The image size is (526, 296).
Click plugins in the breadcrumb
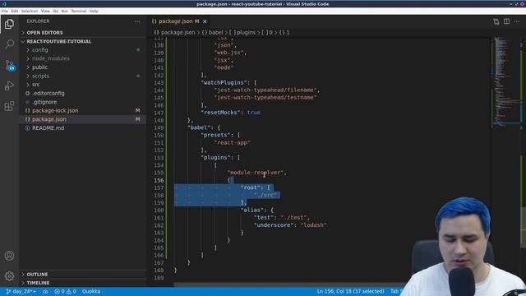coord(246,33)
